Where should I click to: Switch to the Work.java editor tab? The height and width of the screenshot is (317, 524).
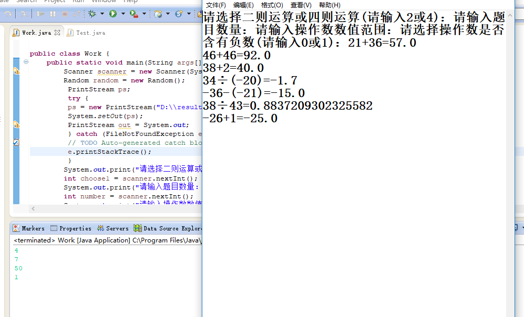36,33
